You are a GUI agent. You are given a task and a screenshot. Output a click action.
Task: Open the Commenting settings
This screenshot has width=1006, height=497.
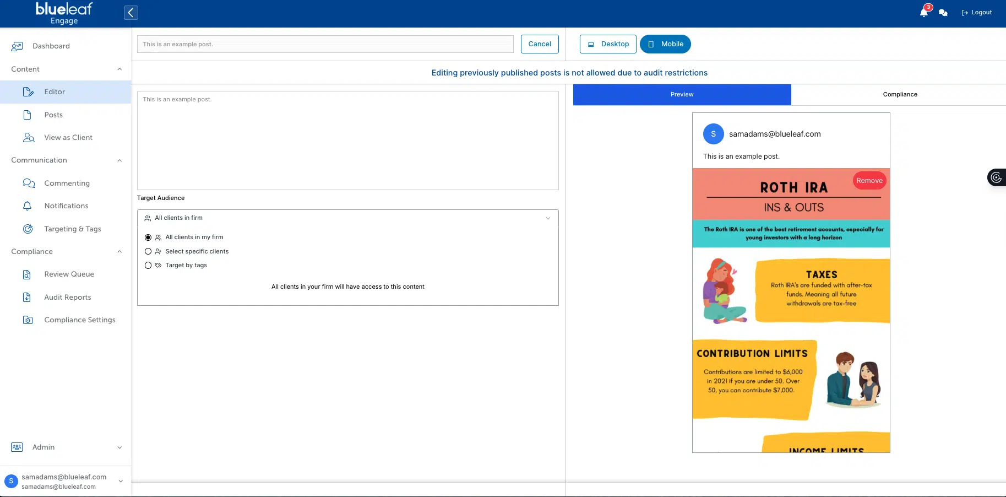click(x=67, y=183)
